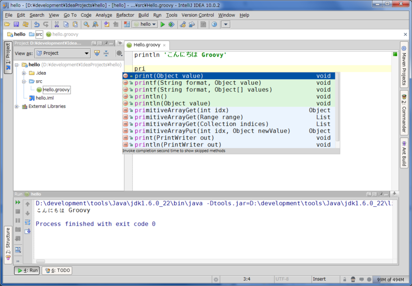Open the hello run configuration dropdown
The height and width of the screenshot is (286, 412).
(x=145, y=24)
